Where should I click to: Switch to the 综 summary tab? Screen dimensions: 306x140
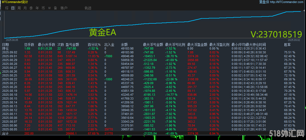pos(7,8)
